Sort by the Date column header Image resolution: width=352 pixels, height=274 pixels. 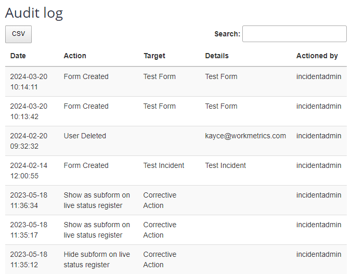pyautogui.click(x=18, y=56)
